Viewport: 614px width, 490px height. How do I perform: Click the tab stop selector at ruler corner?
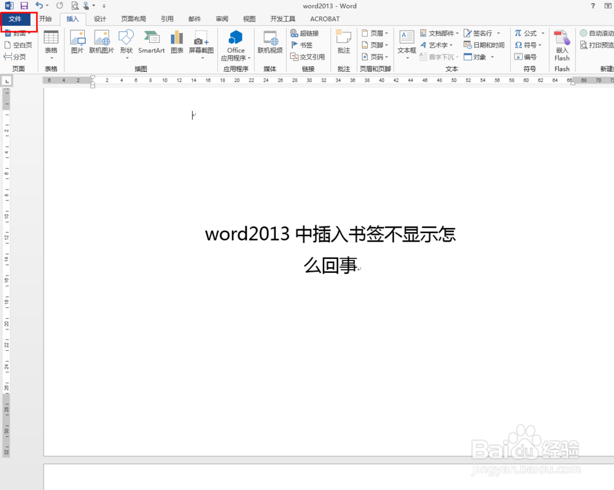tap(7, 81)
